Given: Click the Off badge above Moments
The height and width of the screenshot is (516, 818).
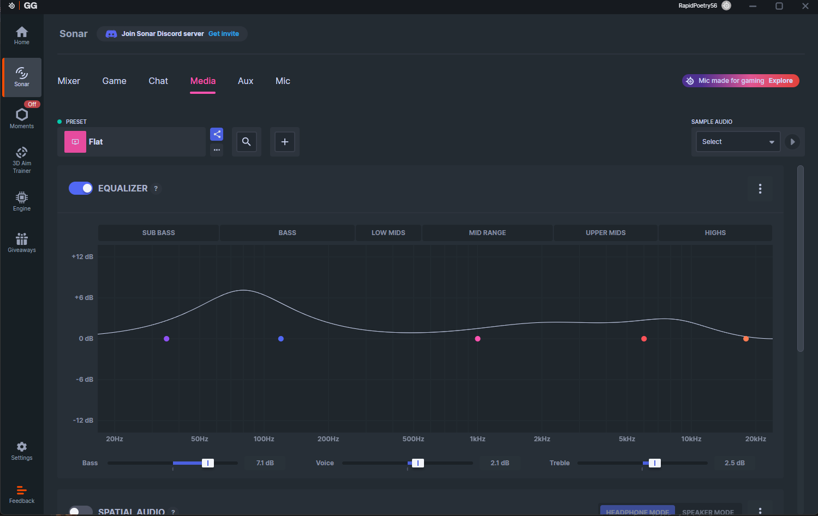Looking at the screenshot, I should pos(32,104).
